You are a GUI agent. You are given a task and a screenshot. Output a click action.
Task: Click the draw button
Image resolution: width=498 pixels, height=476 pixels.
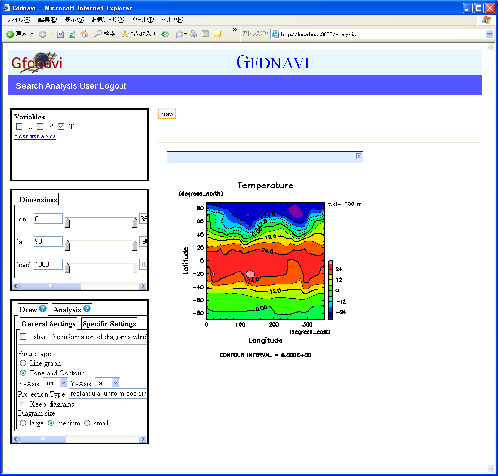[167, 114]
